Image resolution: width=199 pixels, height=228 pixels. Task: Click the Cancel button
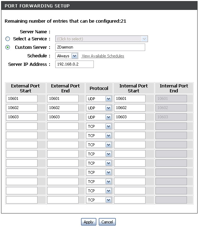[107, 222]
